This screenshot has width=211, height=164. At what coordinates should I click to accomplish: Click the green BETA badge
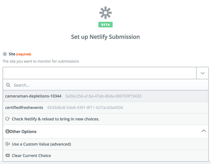point(105,25)
